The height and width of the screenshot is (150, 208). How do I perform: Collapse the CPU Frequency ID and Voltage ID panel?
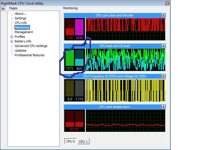click(x=163, y=76)
